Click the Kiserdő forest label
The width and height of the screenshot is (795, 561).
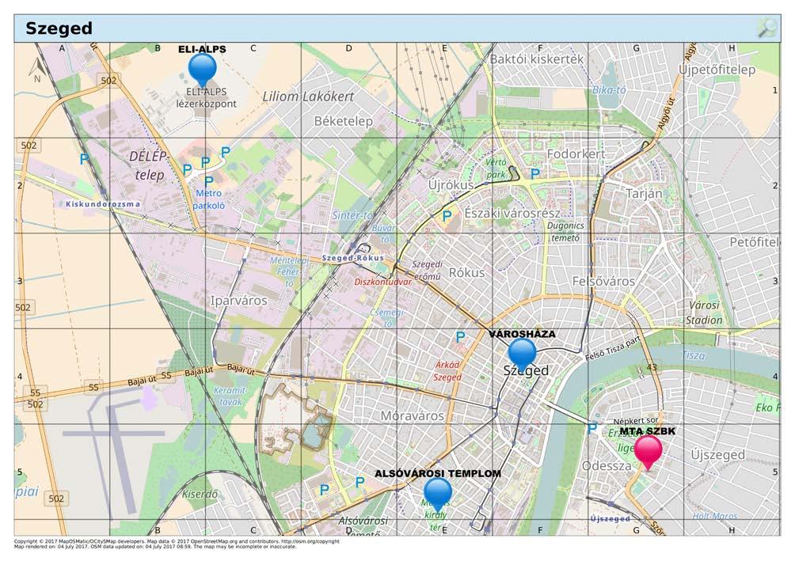(x=200, y=494)
